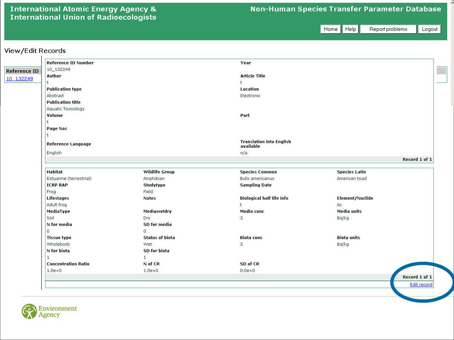Select the 0.0e+0 SD of CR value
This screenshot has width=454, height=340.
[x=247, y=271]
